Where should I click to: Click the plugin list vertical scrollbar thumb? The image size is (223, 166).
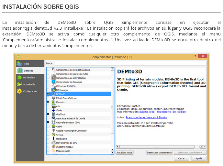[112, 108]
